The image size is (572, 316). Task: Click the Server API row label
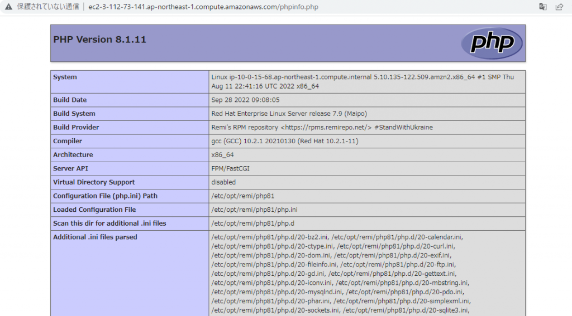[x=70, y=168]
